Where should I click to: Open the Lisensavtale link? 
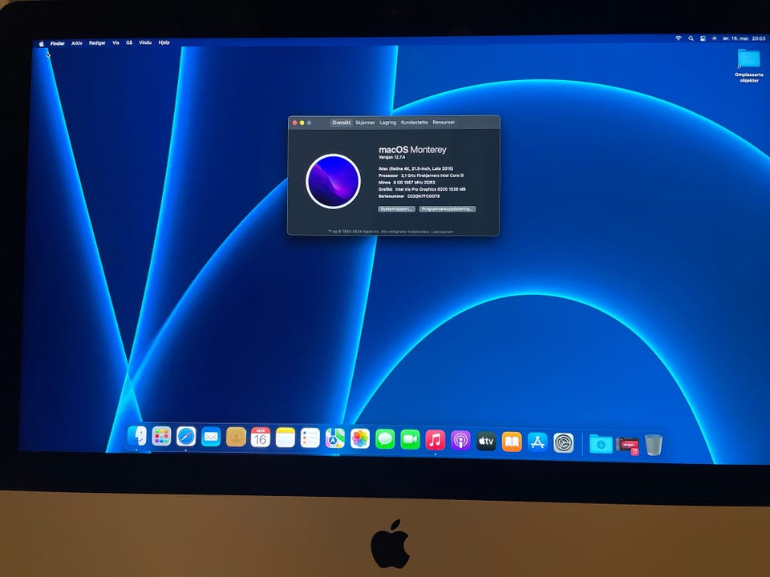pyautogui.click(x=443, y=232)
